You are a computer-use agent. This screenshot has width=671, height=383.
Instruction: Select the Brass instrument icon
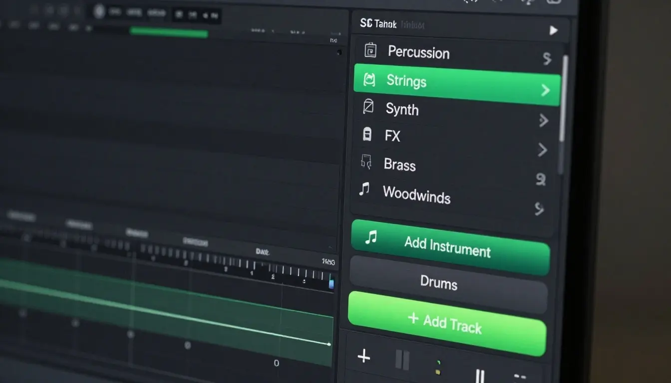[x=367, y=162]
